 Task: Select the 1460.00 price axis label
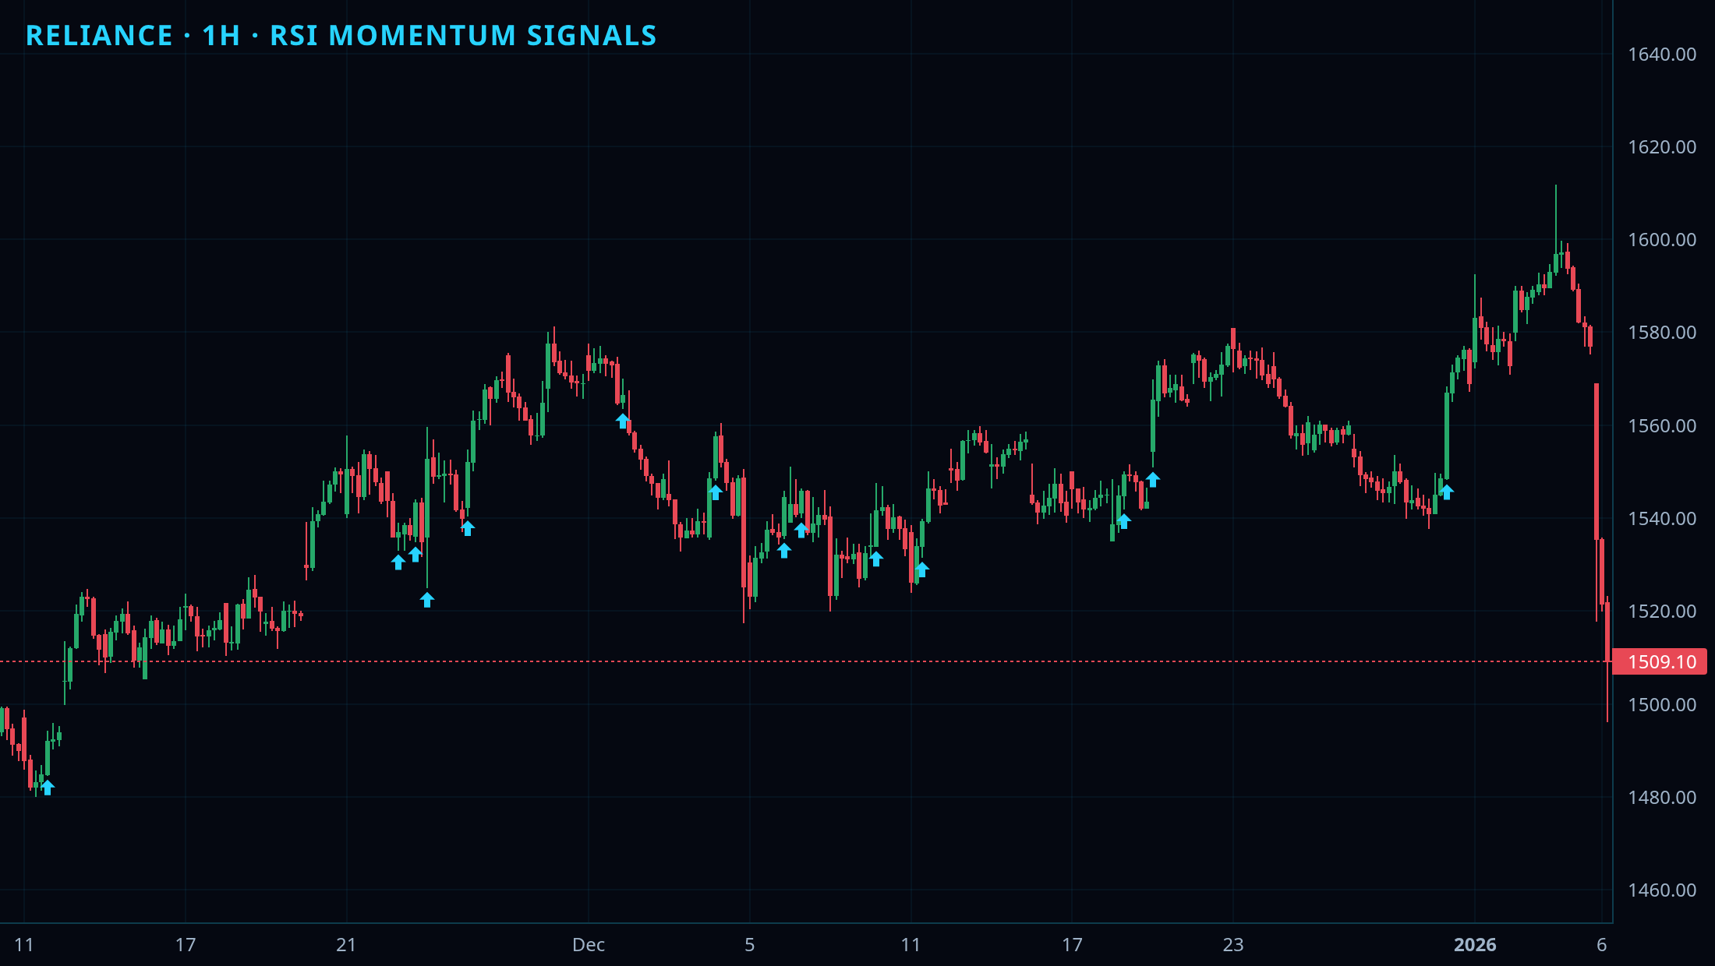(1662, 890)
